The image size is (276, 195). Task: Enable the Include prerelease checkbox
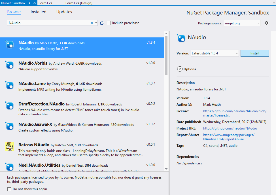coord(109,23)
